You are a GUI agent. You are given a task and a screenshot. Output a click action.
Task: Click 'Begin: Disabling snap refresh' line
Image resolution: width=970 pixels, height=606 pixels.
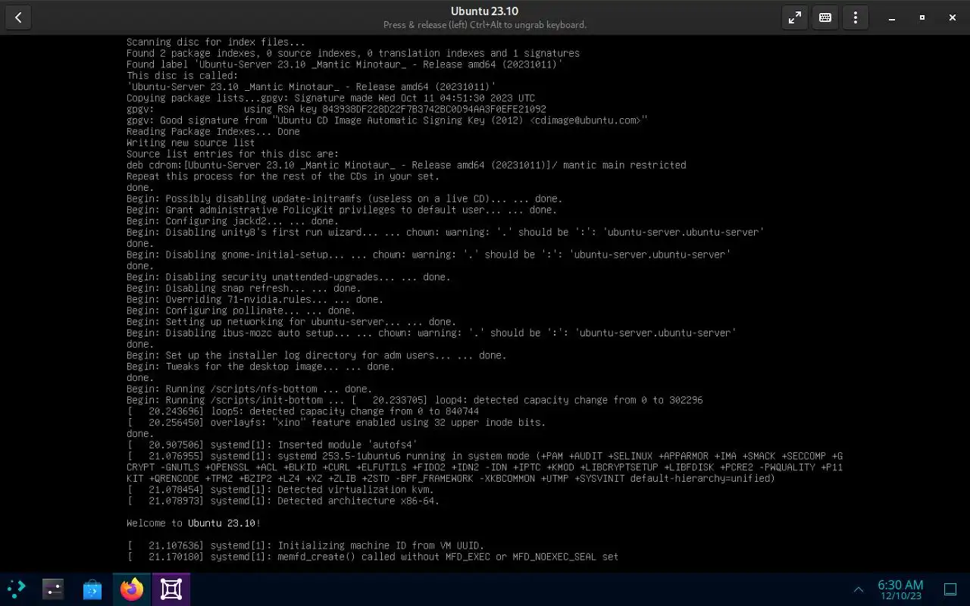244,288
